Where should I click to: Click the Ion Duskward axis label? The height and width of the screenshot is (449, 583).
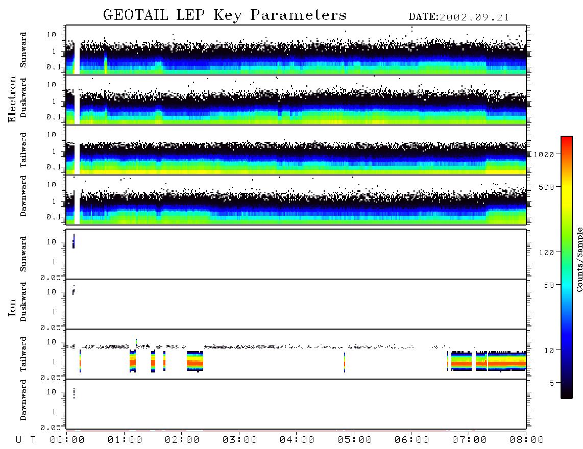(23, 302)
